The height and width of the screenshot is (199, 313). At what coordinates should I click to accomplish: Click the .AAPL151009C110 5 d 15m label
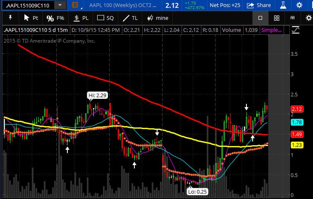tap(36, 30)
